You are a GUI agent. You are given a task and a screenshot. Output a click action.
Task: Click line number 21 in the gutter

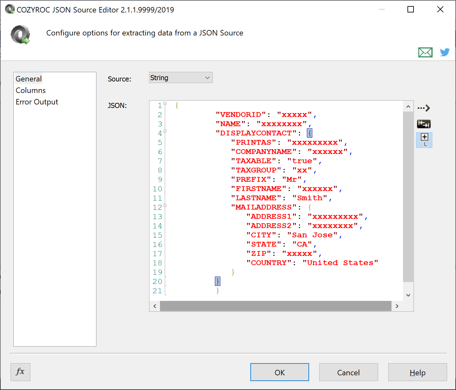pos(157,291)
